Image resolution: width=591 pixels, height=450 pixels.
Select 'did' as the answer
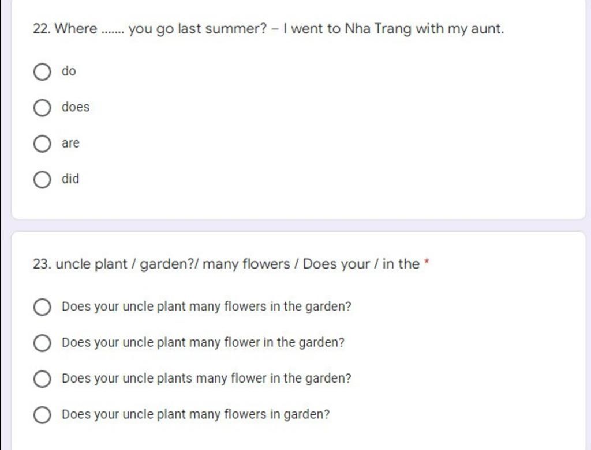point(42,179)
